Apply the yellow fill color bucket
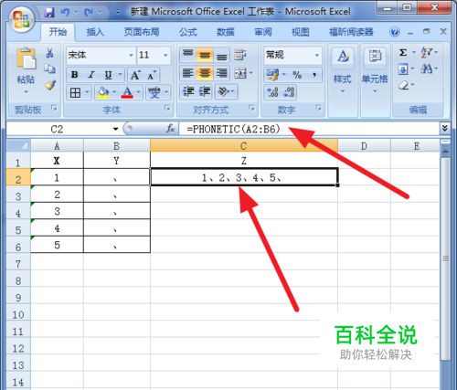The width and height of the screenshot is (457, 390). click(103, 92)
